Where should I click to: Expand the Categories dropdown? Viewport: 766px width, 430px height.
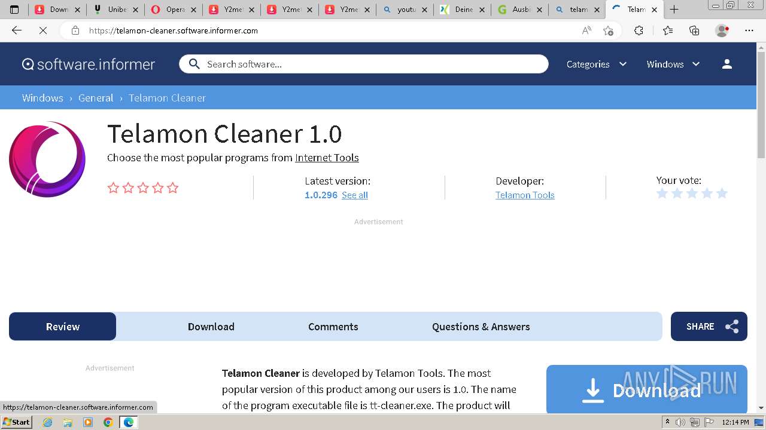click(597, 64)
